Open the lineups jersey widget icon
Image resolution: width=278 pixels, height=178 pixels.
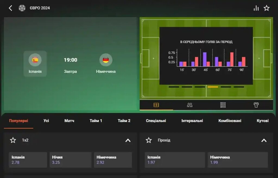256,105
